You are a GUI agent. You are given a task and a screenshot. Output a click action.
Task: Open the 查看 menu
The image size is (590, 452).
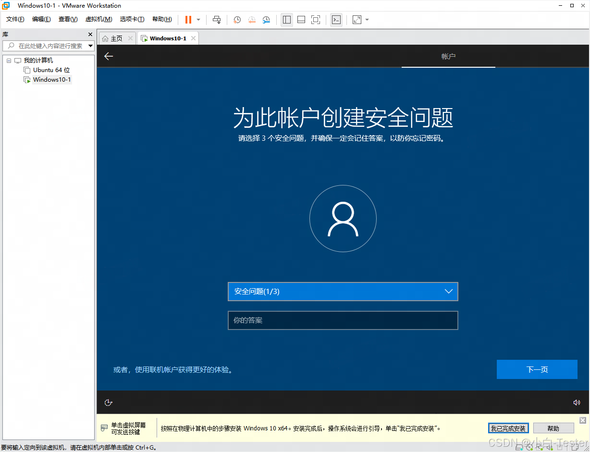(x=68, y=19)
